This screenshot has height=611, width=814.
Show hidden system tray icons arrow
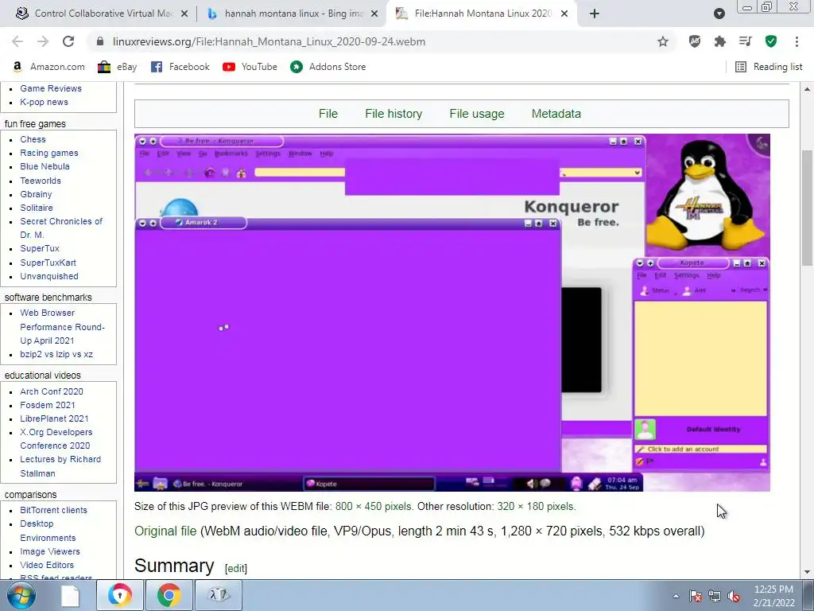tap(676, 596)
